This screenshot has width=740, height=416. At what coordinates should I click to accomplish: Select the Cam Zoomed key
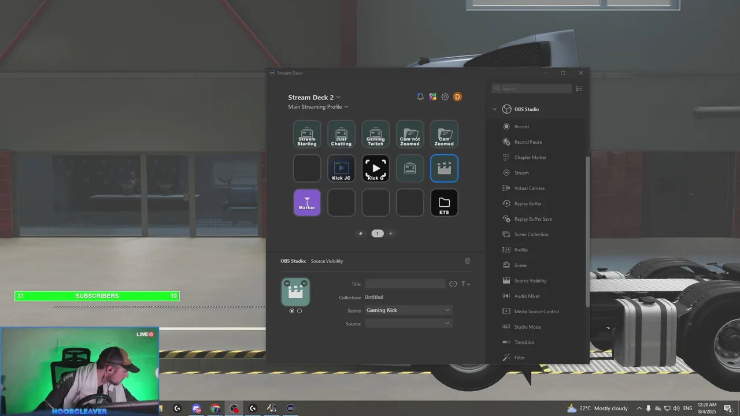[x=444, y=134]
